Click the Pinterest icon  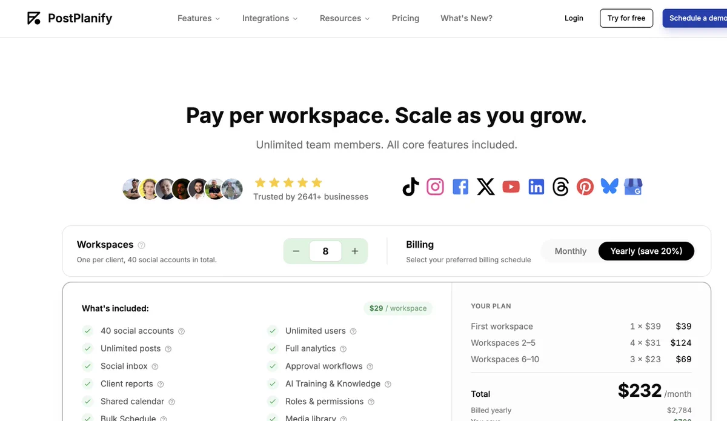585,187
